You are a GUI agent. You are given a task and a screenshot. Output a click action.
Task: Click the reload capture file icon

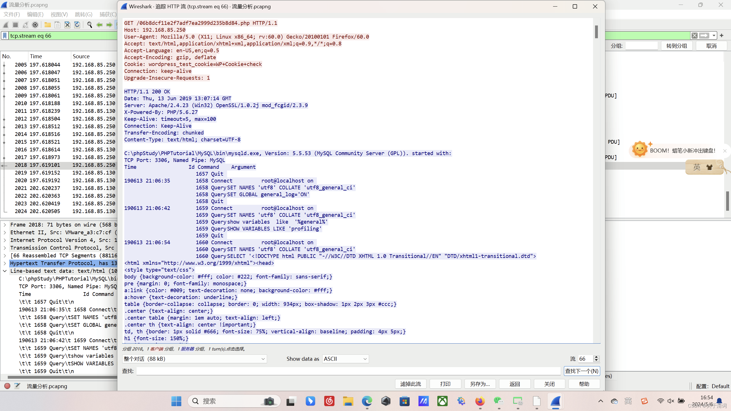point(77,25)
